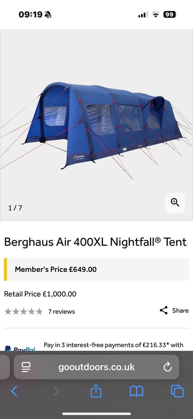Tap the PayPal pay in 3 text
This screenshot has height=419, width=193.
click(113, 345)
